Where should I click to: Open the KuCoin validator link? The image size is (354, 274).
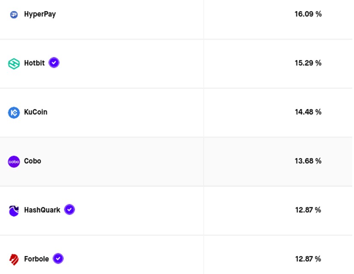coord(36,112)
